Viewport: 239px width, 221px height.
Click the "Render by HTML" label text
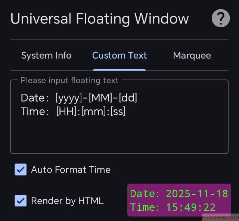[67, 201]
